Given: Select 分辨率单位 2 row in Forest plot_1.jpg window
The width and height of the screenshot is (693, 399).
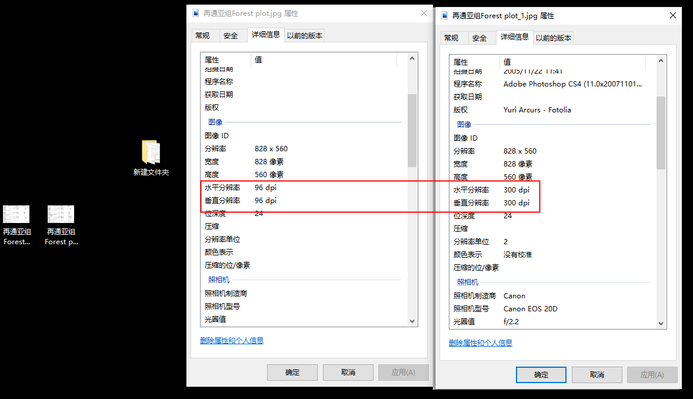Looking at the screenshot, I should [553, 241].
